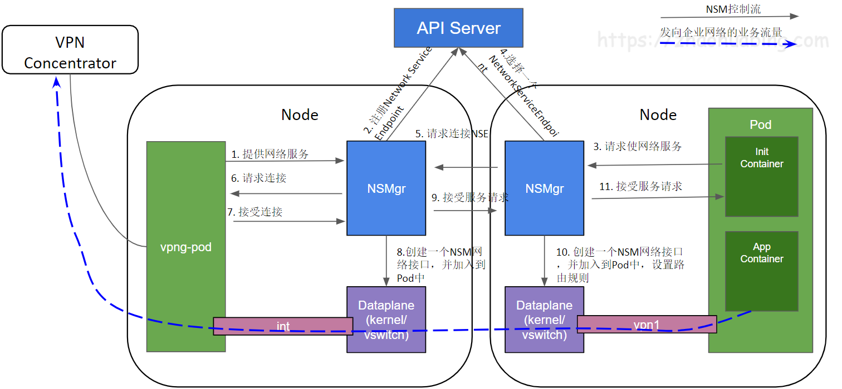
Task: Click the pink "int" interface bar
Action: click(x=283, y=326)
